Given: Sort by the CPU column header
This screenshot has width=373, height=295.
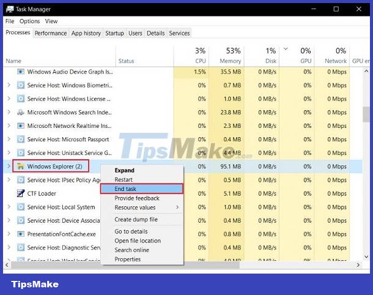Looking at the screenshot, I should click(191, 56).
